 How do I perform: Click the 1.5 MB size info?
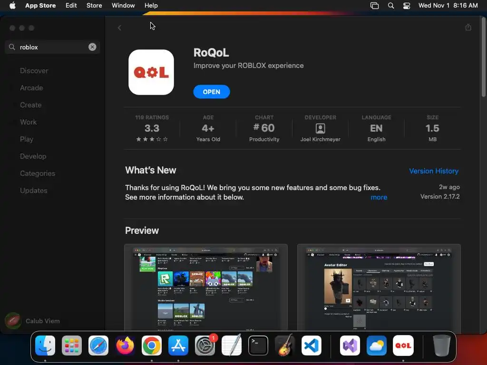tap(432, 128)
